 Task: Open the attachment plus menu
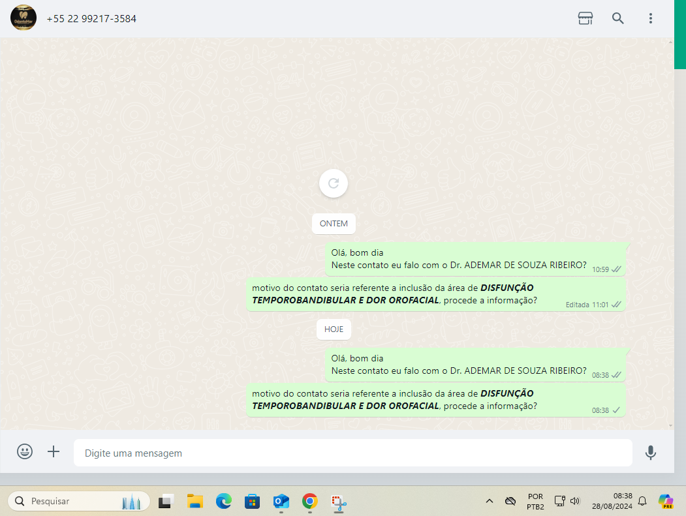(54, 451)
